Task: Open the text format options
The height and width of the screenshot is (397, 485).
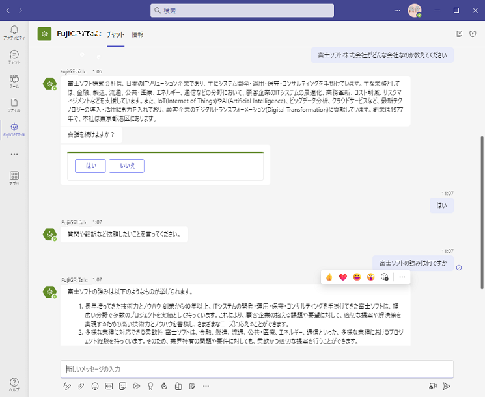Action: point(67,386)
